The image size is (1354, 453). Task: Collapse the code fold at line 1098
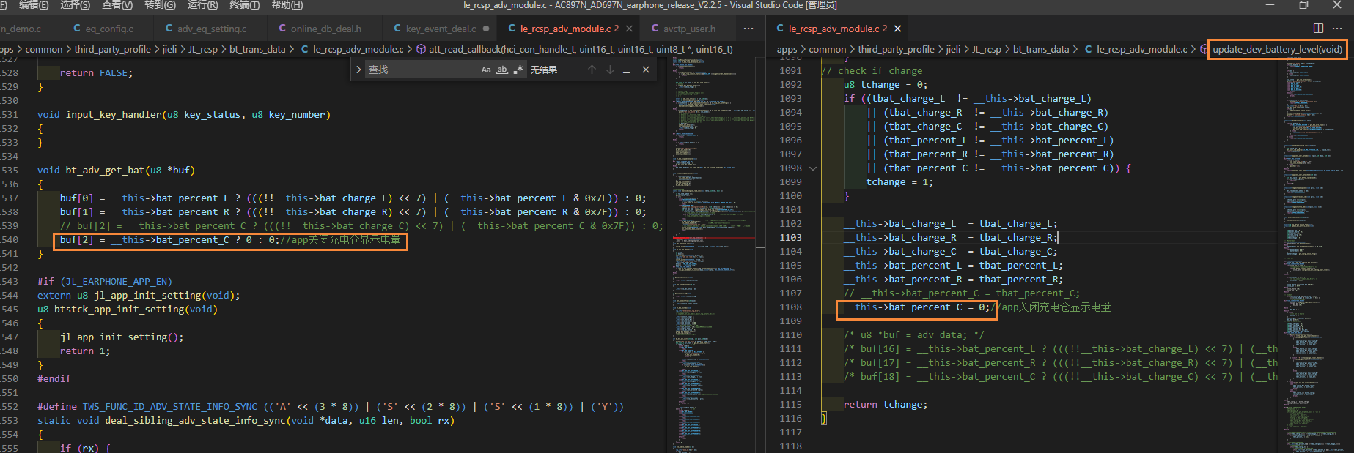tap(813, 168)
